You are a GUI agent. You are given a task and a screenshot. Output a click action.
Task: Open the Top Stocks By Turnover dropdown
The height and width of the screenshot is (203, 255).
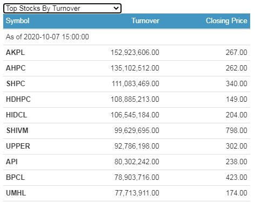click(x=62, y=8)
